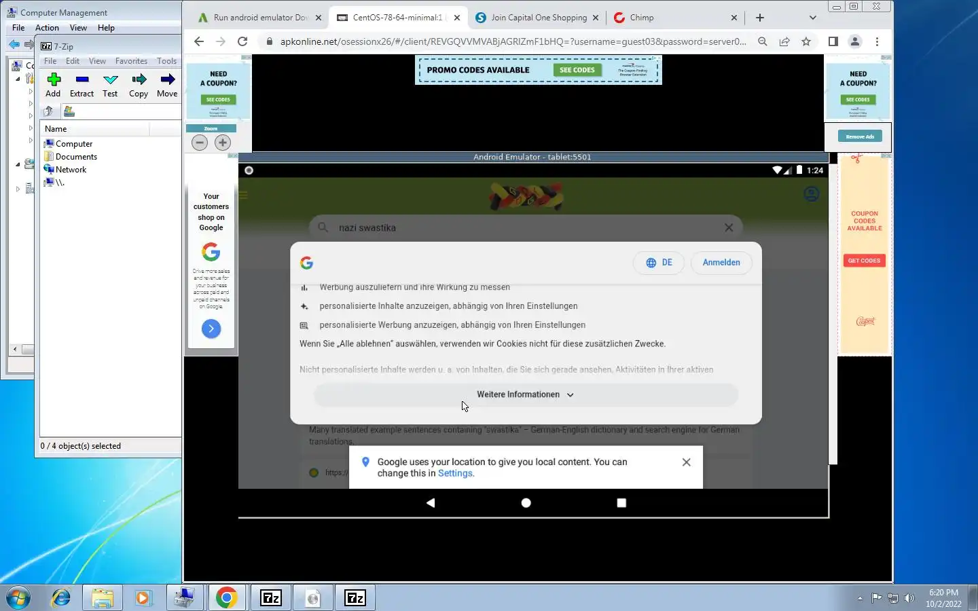Image resolution: width=978 pixels, height=611 pixels.
Task: Close the CentOS-78-64-minimal tab
Action: point(457,18)
